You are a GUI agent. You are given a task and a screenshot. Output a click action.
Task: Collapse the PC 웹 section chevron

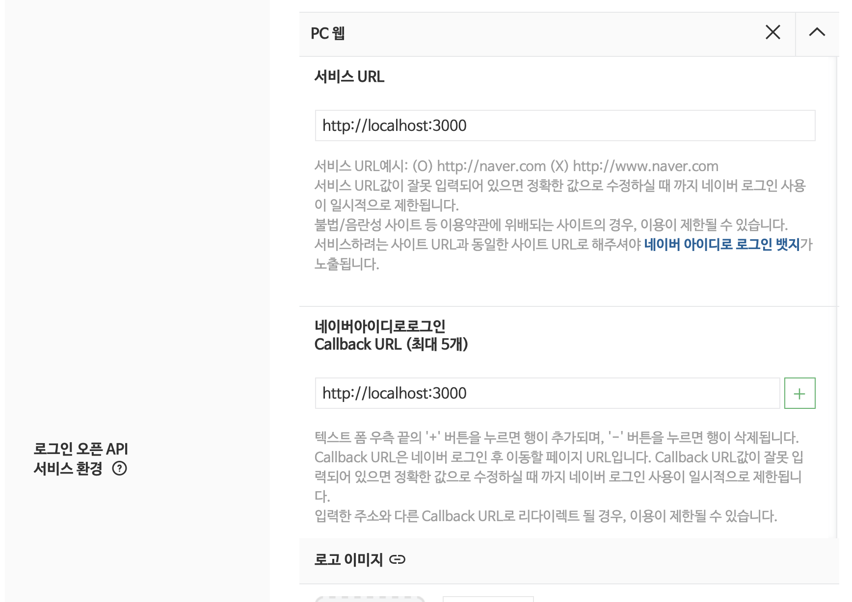pos(817,32)
